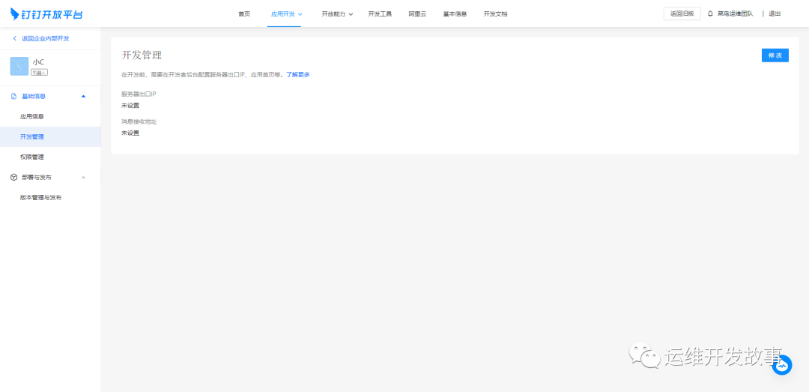Open 开发工具 in the top menu
Image resolution: width=809 pixels, height=392 pixels.
click(x=380, y=13)
